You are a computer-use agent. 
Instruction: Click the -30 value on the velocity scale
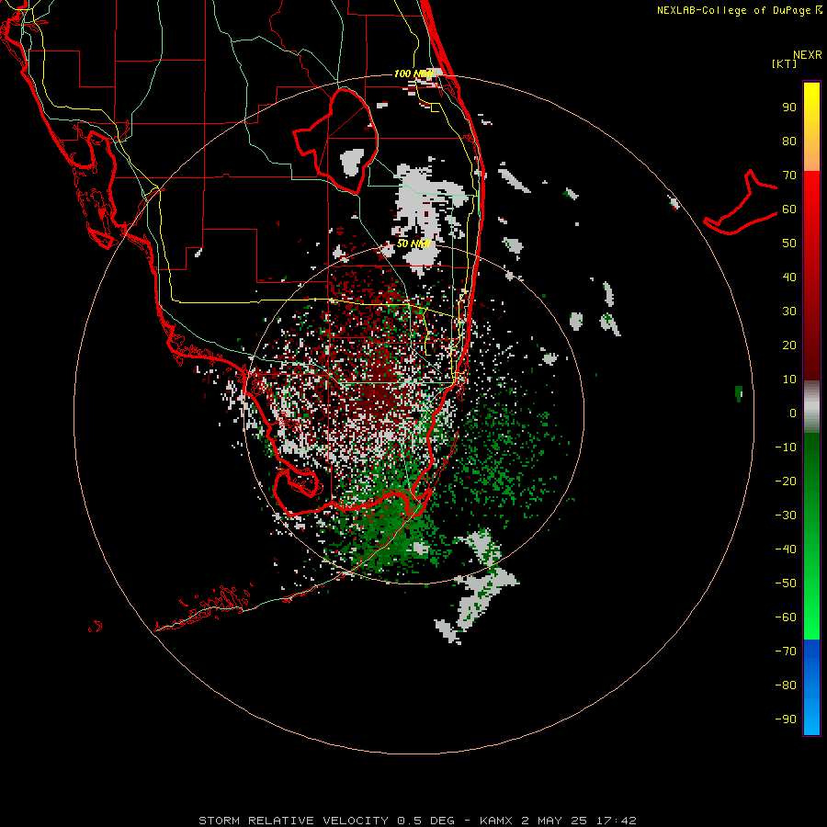(x=786, y=515)
